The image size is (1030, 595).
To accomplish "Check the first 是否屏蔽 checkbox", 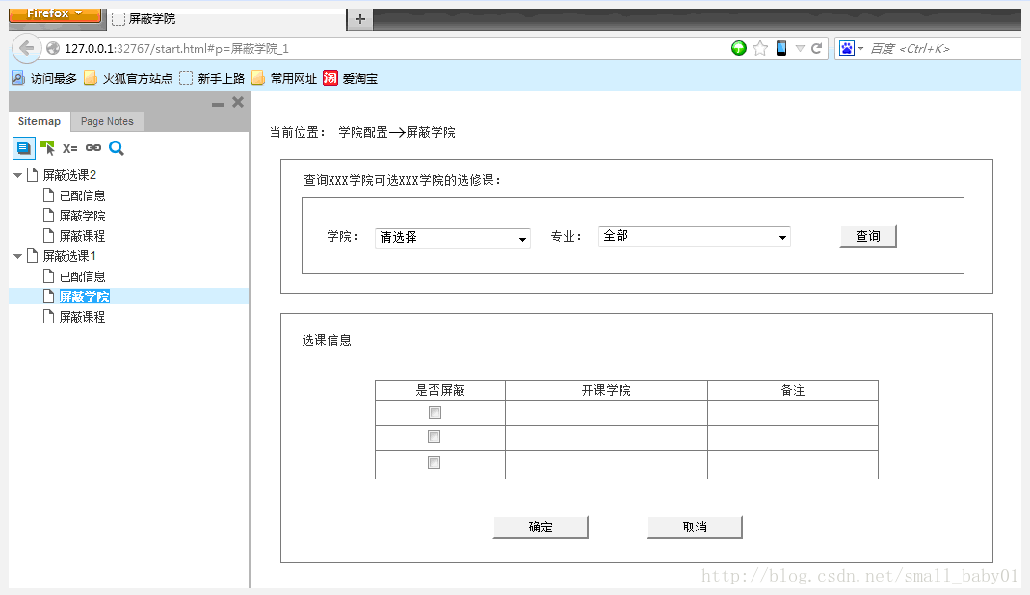I will pos(435,412).
